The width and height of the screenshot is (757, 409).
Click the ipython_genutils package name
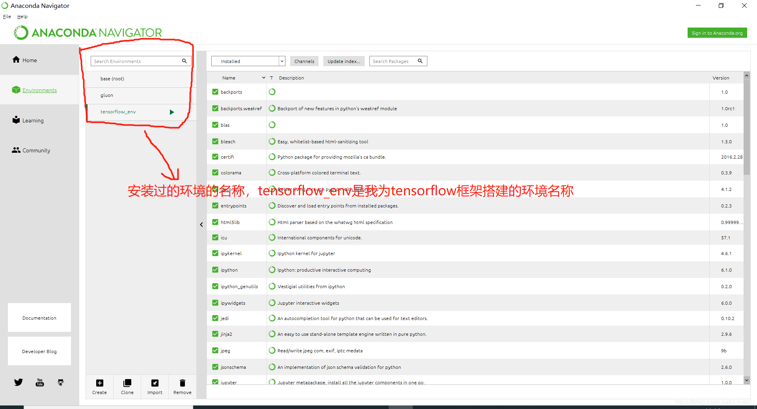239,287
